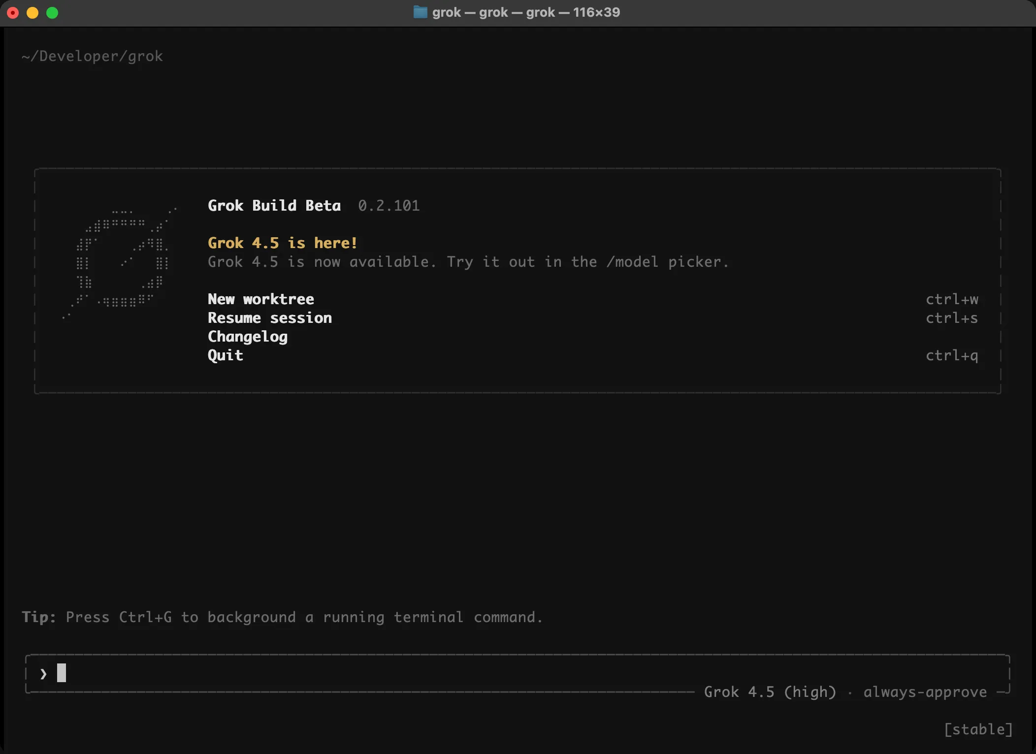This screenshot has height=754, width=1036.
Task: Choose Resume session from the menu
Action: click(269, 318)
